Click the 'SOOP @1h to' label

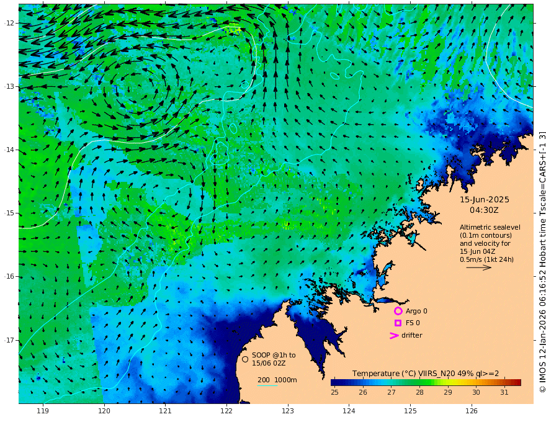[x=274, y=355]
